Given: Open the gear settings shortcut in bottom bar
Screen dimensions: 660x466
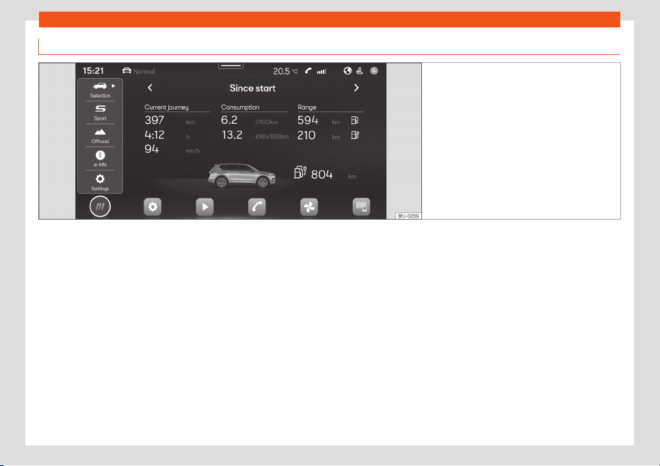Looking at the screenshot, I should coord(153,207).
